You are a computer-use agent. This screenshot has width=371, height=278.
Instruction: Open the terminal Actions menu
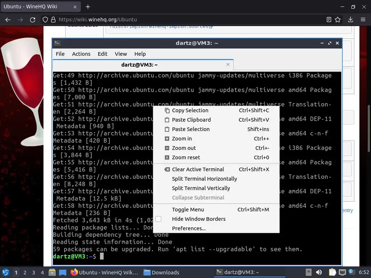tap(81, 54)
